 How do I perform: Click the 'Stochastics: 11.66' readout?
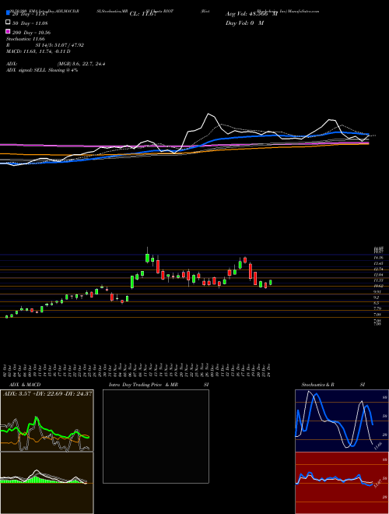coord(27,39)
